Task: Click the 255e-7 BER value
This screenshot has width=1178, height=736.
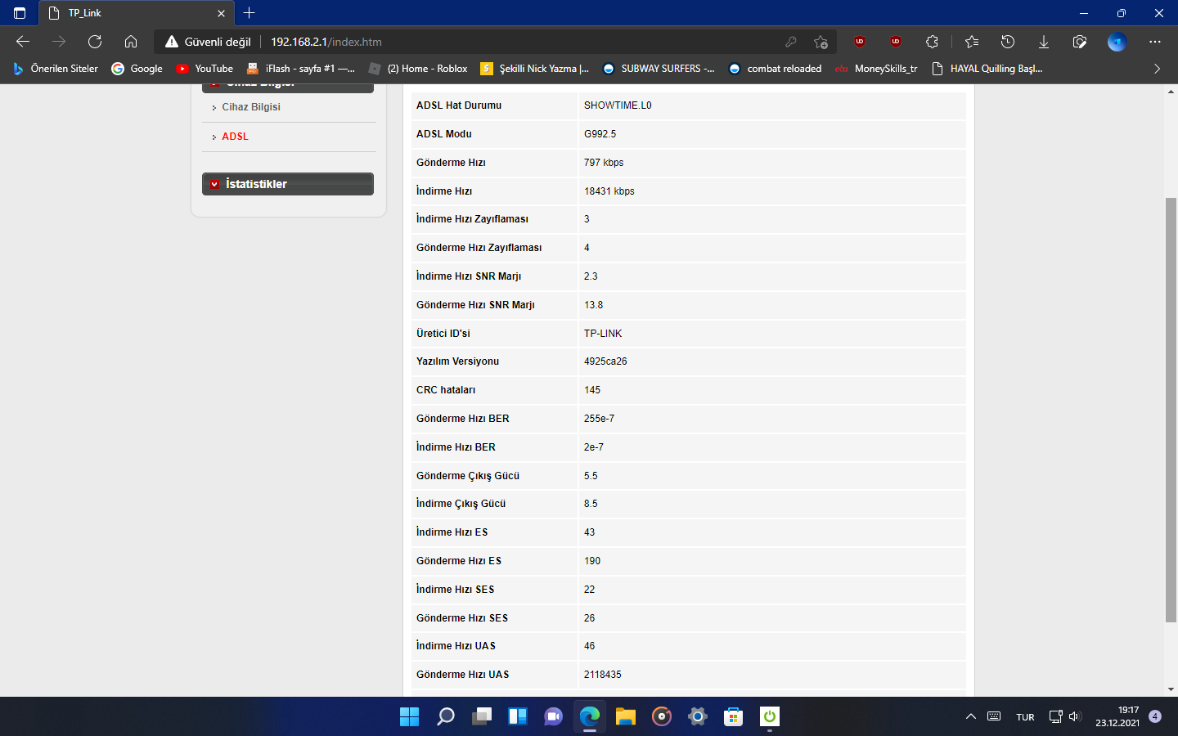Action: pos(599,419)
